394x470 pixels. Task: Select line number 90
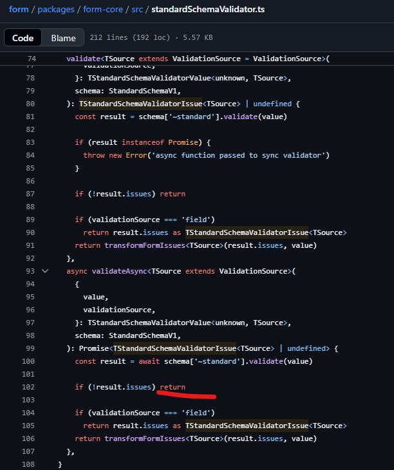tap(30, 232)
